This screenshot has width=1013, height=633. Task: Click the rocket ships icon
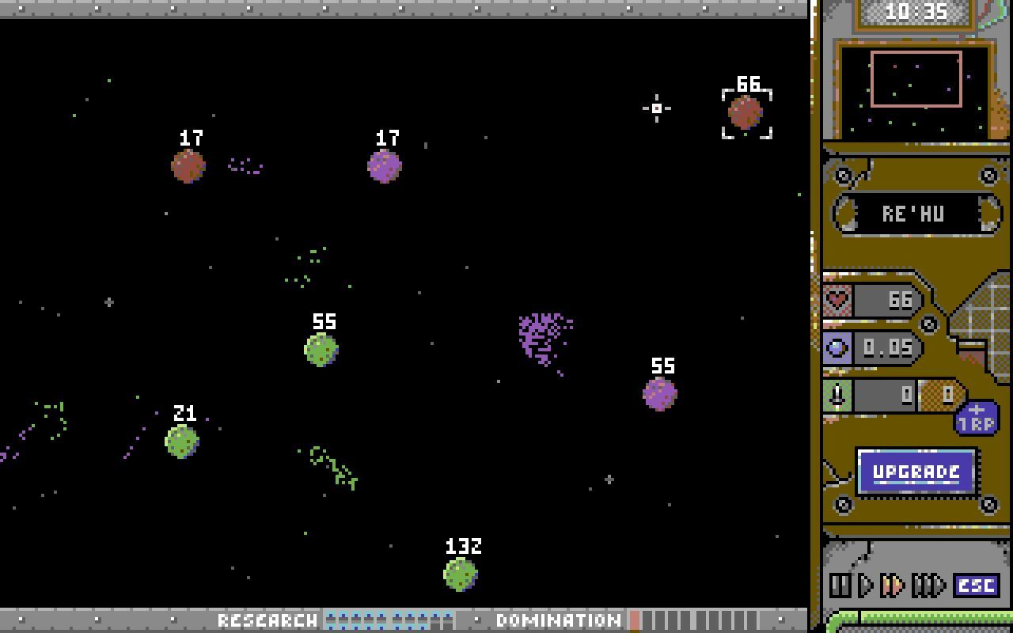(x=837, y=394)
